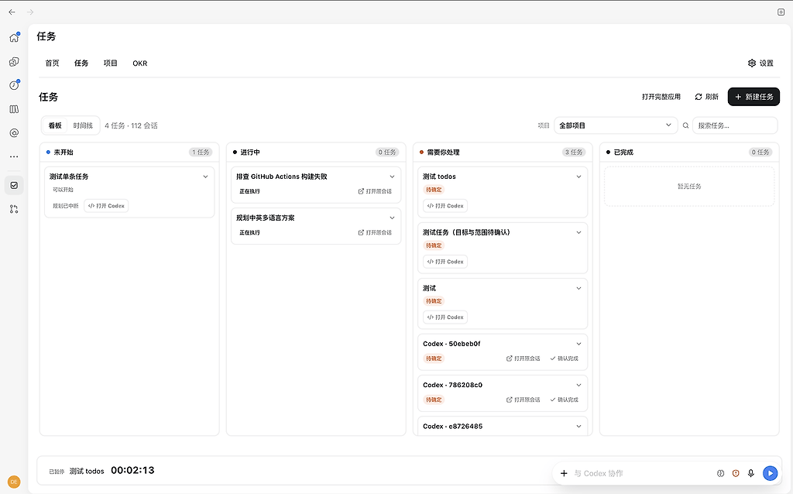Screen dimensions: 793x494
Task: Select the checkbox tasks icon in sidebar
Action: point(14,186)
